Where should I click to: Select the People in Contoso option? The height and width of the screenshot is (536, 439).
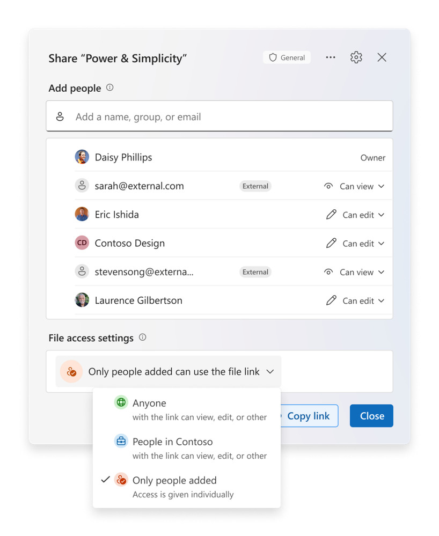point(187,448)
